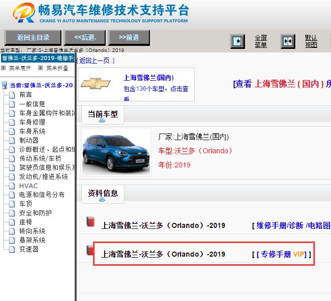The image size is (331, 301).
Task: Open the 电源和信号分布 tree item
Action: (x=42, y=195)
